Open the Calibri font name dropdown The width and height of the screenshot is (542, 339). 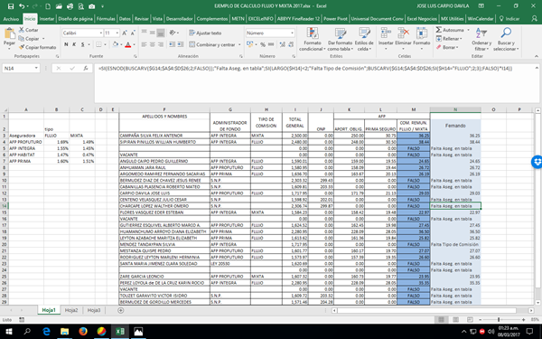[x=101, y=33]
